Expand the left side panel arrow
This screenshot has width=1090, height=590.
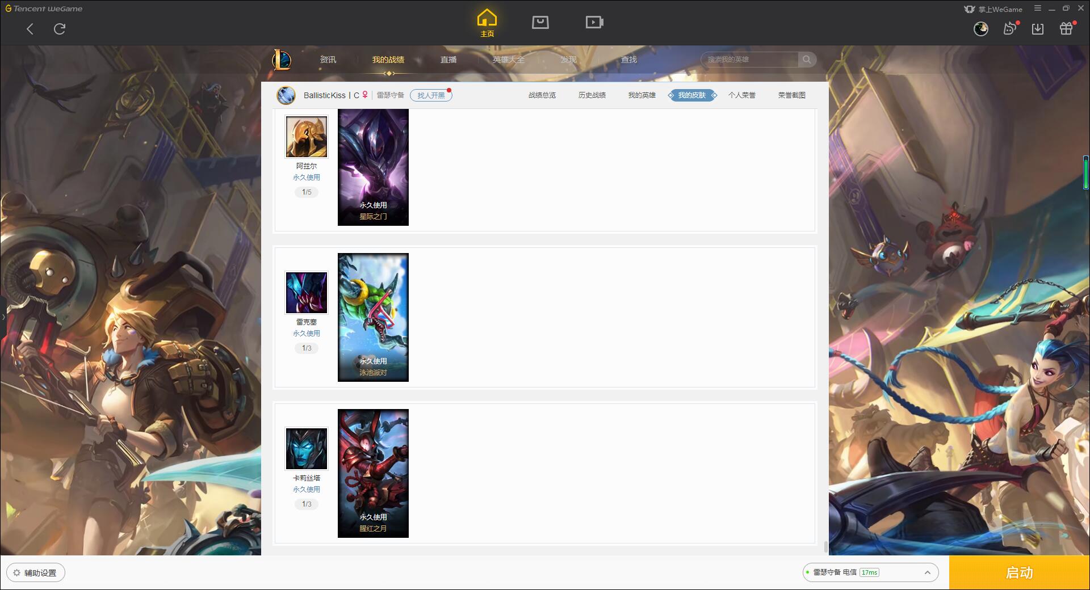[x=3, y=317]
